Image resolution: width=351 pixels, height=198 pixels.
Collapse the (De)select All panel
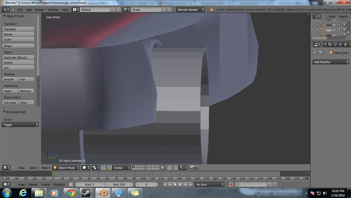coord(4,112)
